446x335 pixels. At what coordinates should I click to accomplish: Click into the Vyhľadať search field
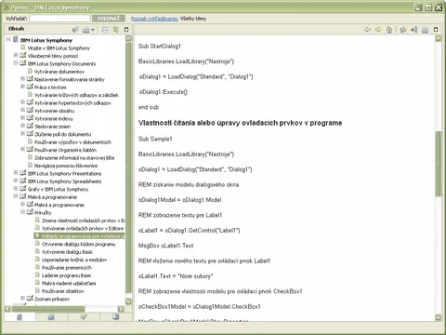(59, 19)
